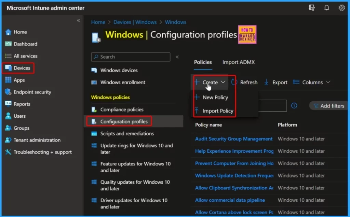Open the Home item in left navigation

[x=20, y=32]
